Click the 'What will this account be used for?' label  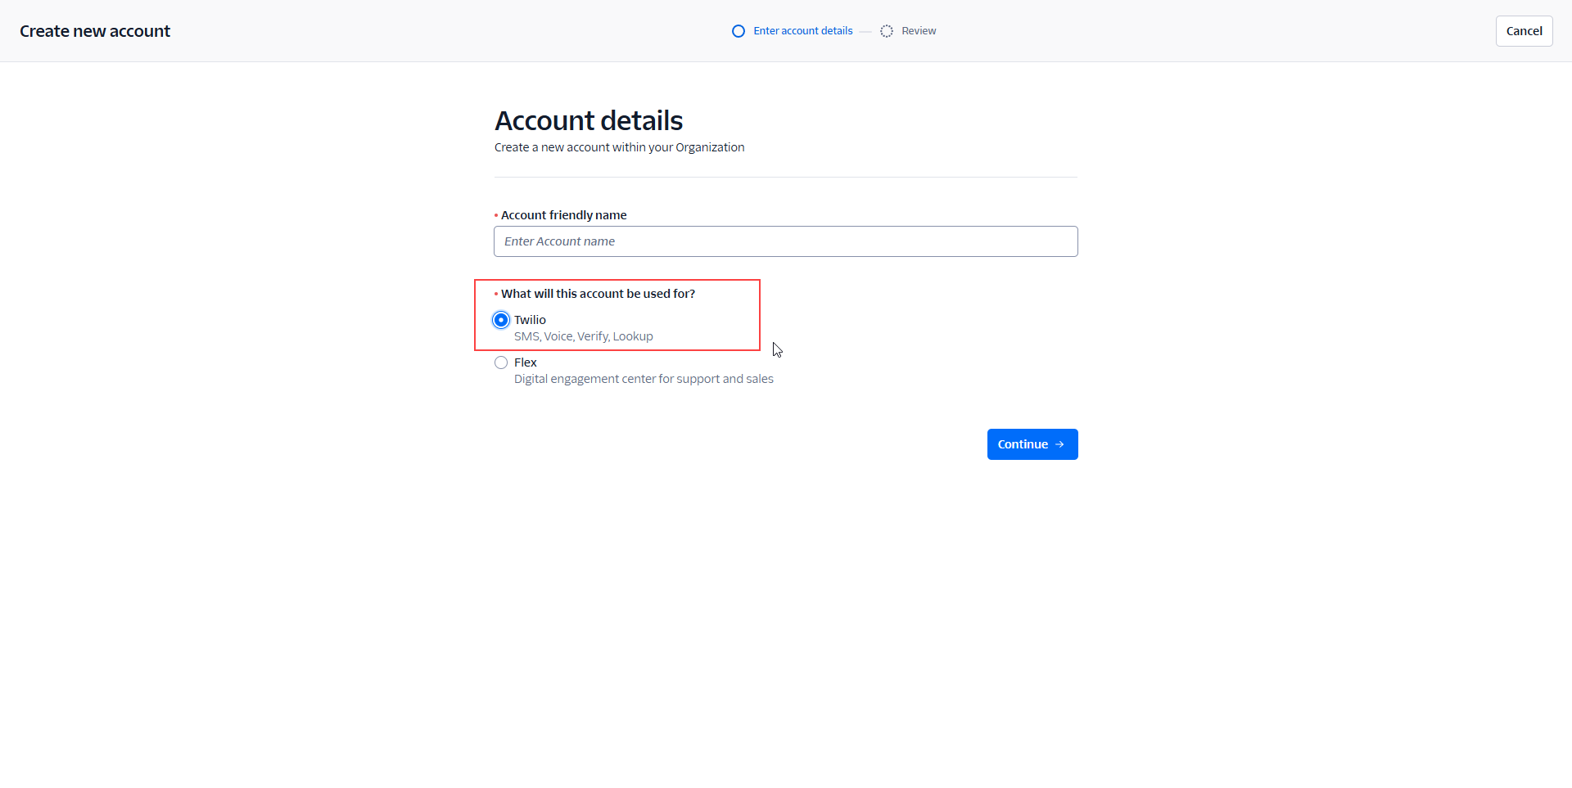(598, 294)
